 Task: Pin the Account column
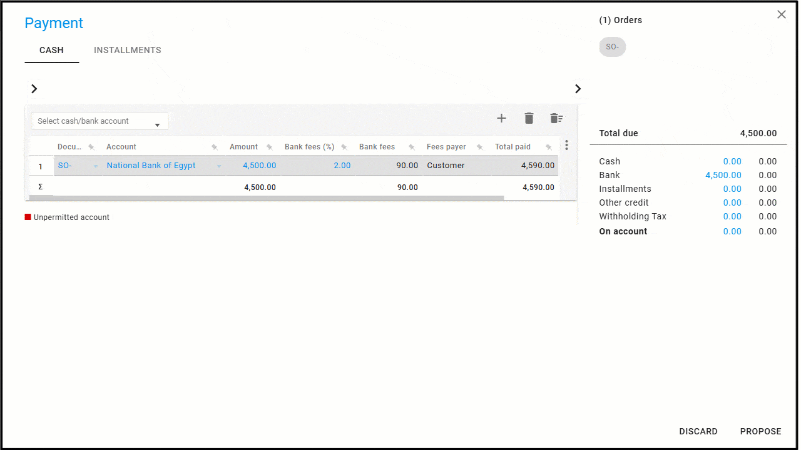(215, 147)
